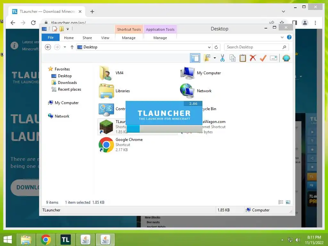Go up one folder level in Explorer
The width and height of the screenshot is (328, 246).
point(72,47)
